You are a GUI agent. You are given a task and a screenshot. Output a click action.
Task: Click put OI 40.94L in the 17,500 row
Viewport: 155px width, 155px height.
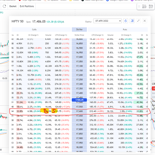[140, 102]
